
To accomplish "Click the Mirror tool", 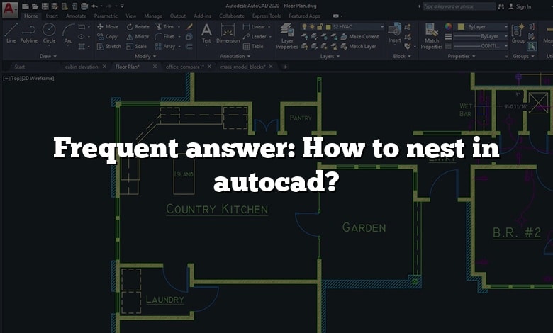I will click(138, 36).
